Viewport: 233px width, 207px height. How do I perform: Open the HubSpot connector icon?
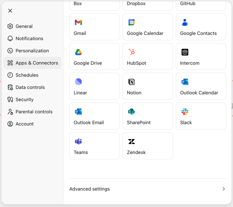tap(131, 52)
